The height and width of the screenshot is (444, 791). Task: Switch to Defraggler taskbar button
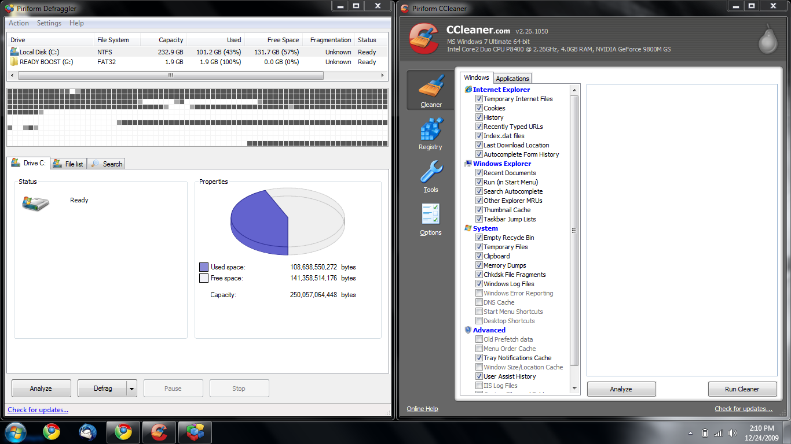pyautogui.click(x=195, y=432)
